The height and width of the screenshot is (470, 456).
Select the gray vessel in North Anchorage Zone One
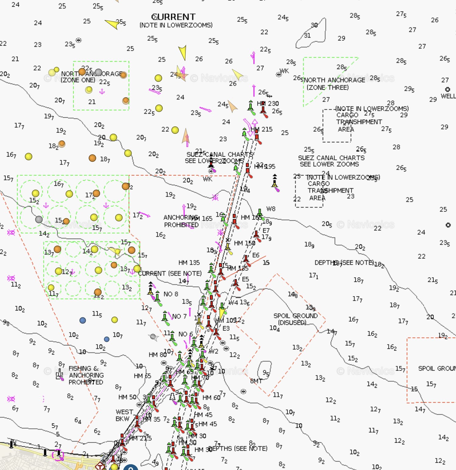coord(98,72)
